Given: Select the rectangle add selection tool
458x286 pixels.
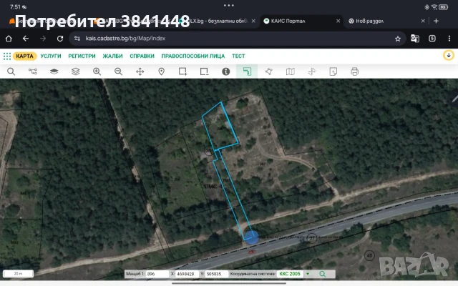Looking at the screenshot, I should pyautogui.click(x=183, y=71).
